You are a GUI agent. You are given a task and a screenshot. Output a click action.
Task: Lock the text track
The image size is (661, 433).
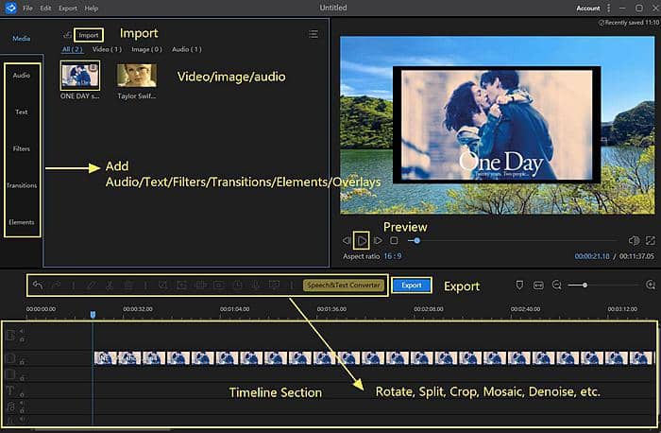[22, 393]
